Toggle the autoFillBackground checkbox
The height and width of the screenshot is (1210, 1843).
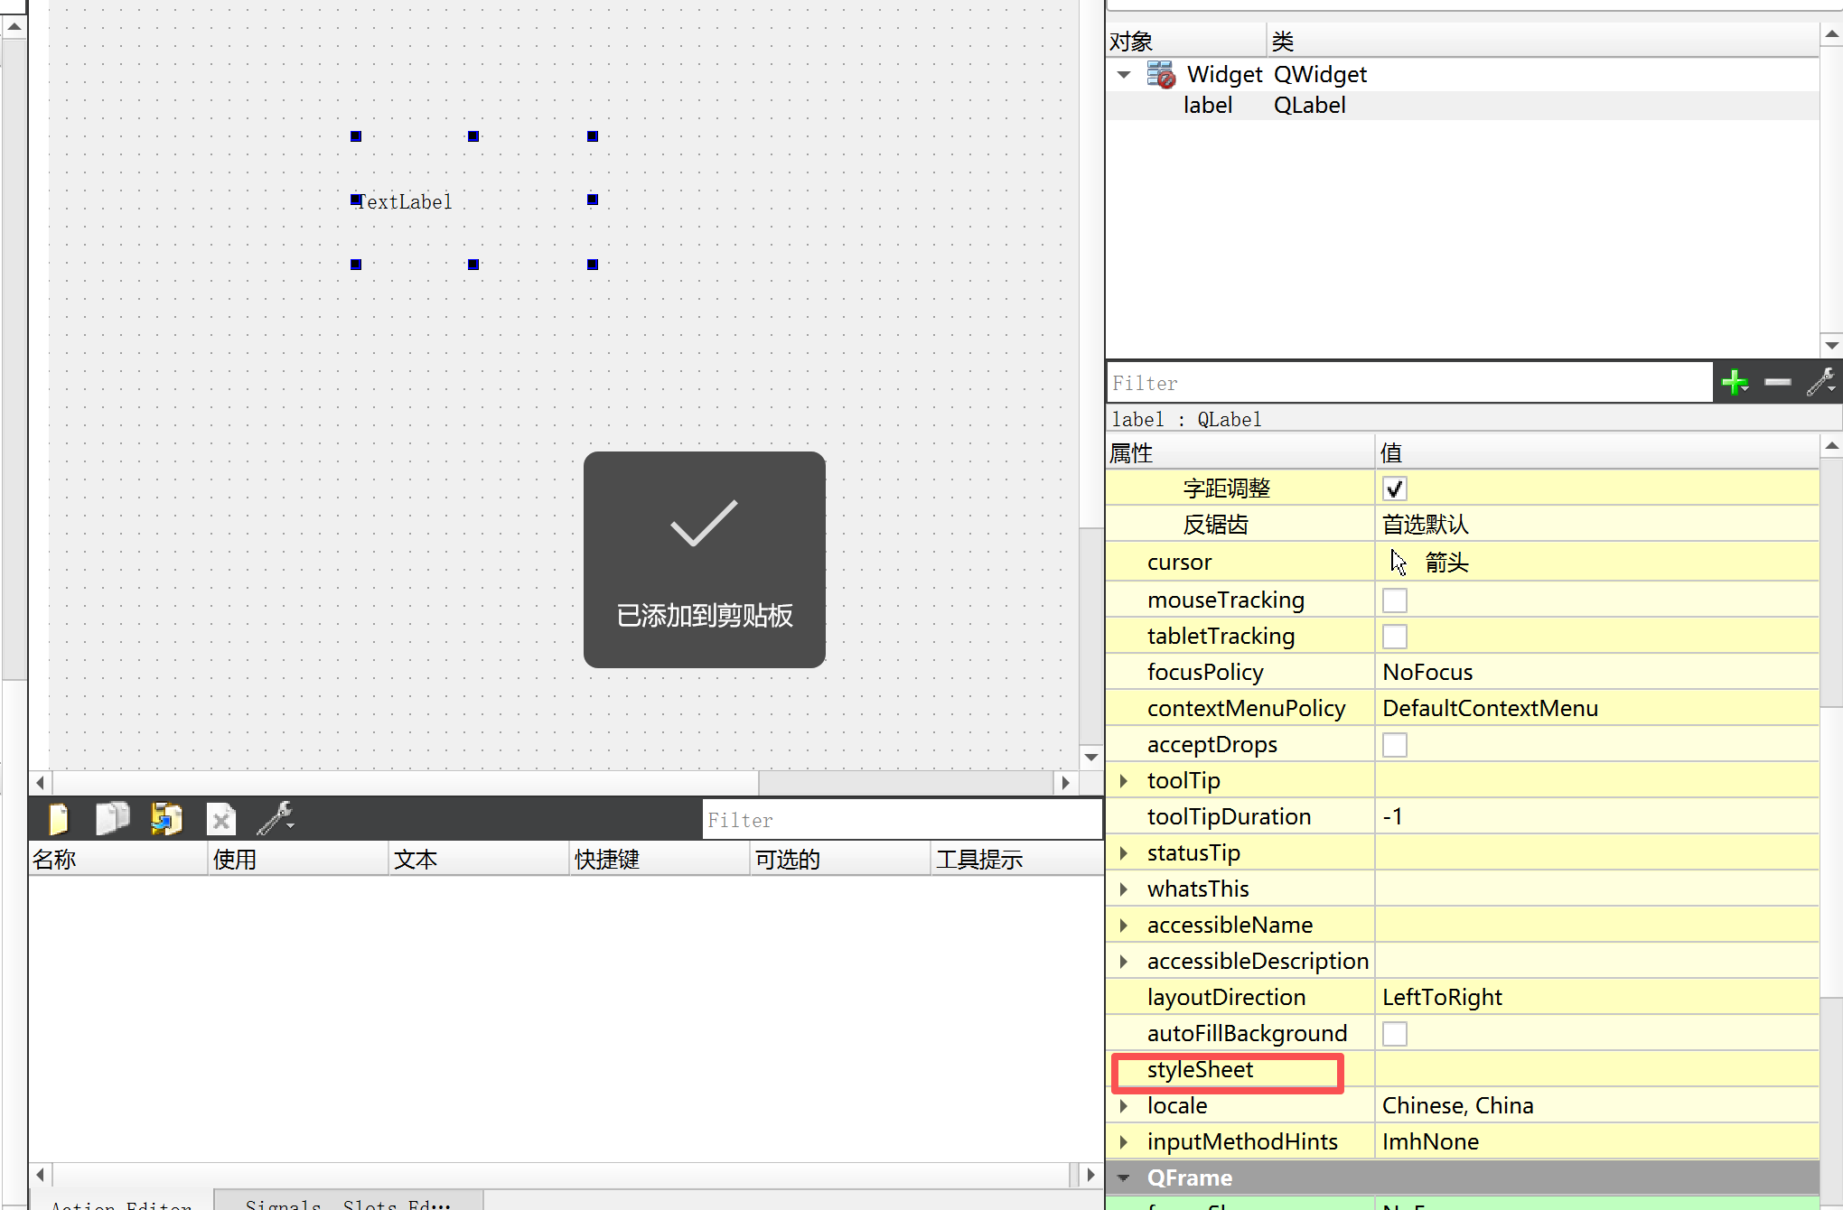1395,1034
